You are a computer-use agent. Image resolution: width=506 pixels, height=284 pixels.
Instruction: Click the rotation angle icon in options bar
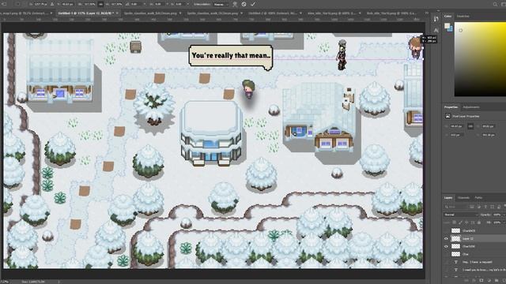point(127,4)
